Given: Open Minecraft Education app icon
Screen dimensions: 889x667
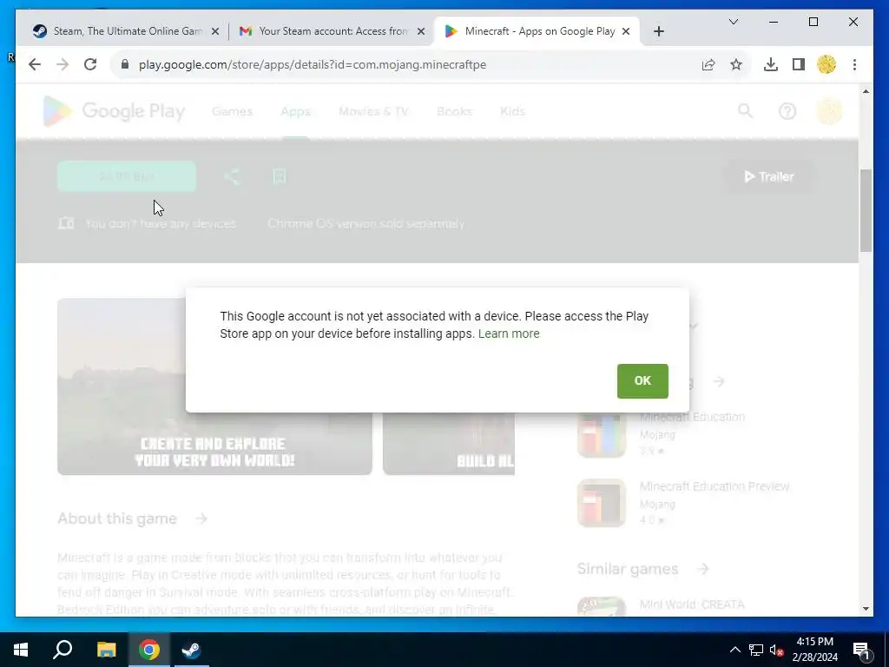Looking at the screenshot, I should [x=602, y=435].
